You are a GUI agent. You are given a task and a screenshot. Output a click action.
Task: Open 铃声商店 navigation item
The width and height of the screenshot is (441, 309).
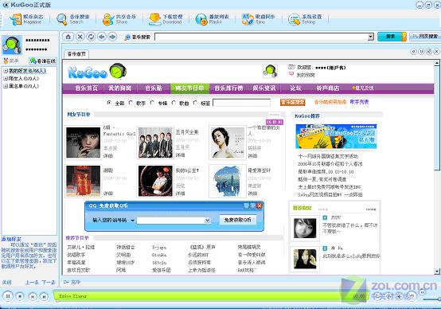[x=328, y=88]
